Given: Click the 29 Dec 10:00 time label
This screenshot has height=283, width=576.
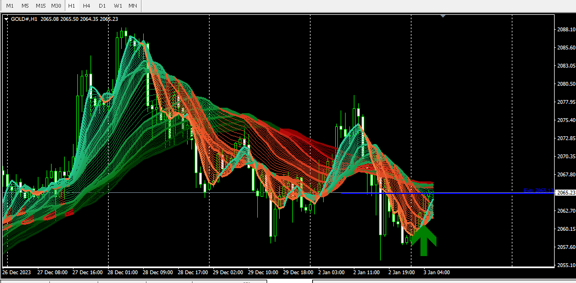Looking at the screenshot, I should [264, 272].
